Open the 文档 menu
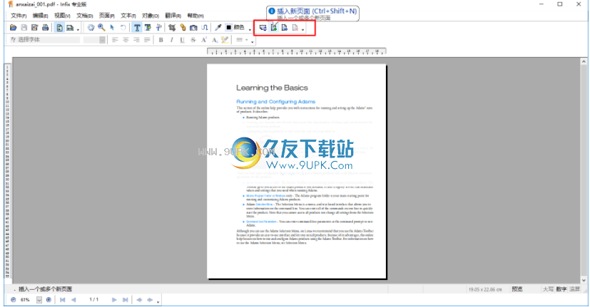590x307 pixels. click(x=85, y=16)
